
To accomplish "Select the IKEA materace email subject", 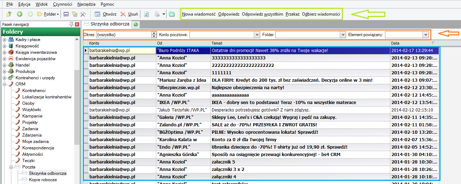I will click(284, 103).
